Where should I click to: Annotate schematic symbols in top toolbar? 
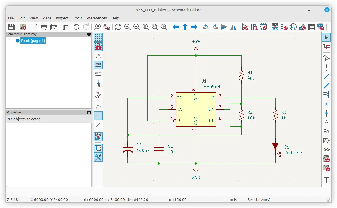pyautogui.click(x=275, y=27)
